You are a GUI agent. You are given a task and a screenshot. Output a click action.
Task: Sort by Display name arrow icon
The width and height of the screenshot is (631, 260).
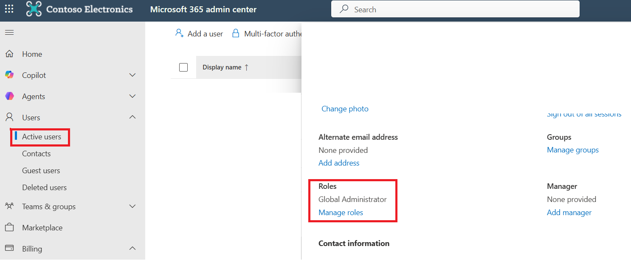247,67
